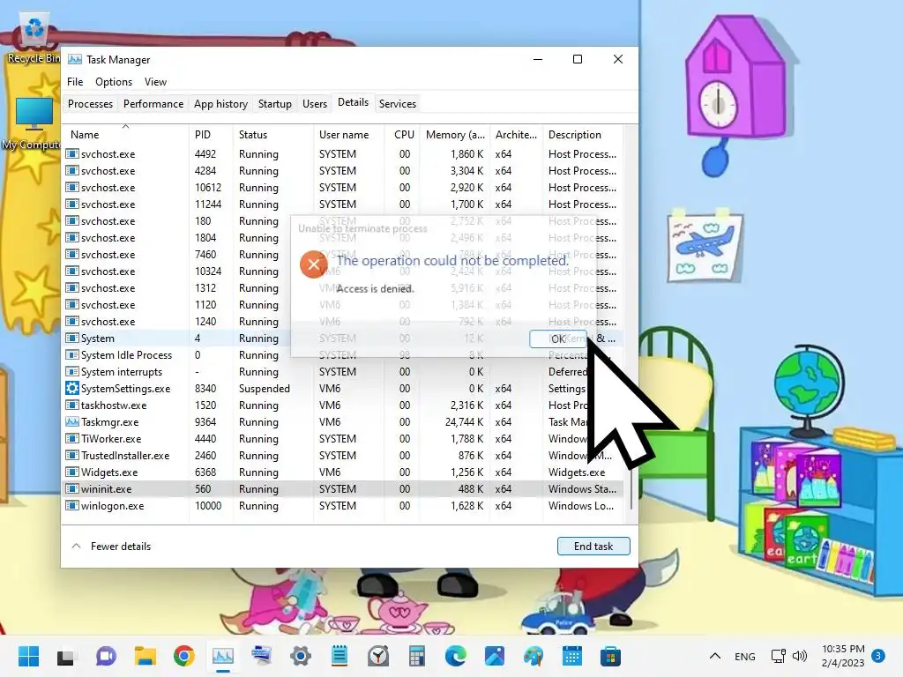The height and width of the screenshot is (677, 903).
Task: Open the Notepad icon on taskbar
Action: (x=340, y=656)
